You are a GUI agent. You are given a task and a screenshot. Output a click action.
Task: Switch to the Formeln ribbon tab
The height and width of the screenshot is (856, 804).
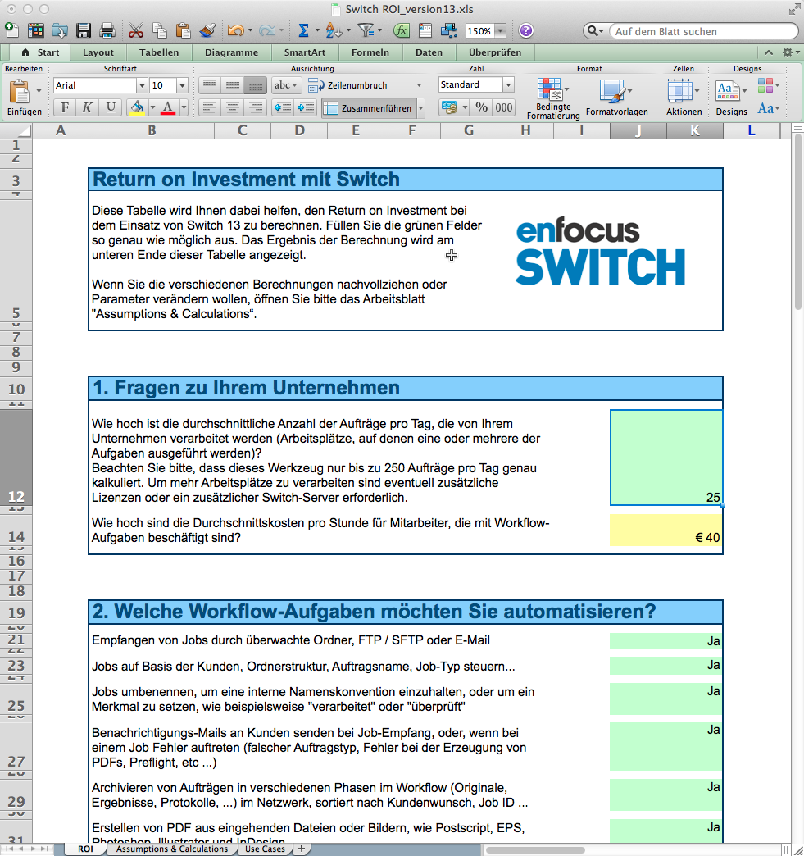point(370,52)
